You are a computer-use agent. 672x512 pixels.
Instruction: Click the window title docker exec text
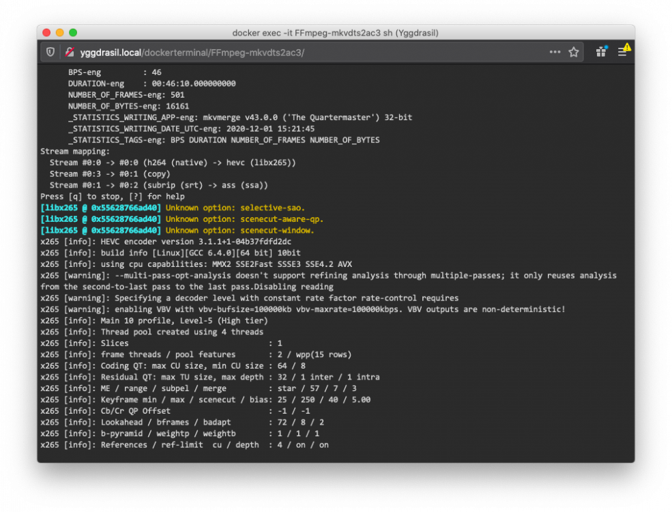pos(335,33)
